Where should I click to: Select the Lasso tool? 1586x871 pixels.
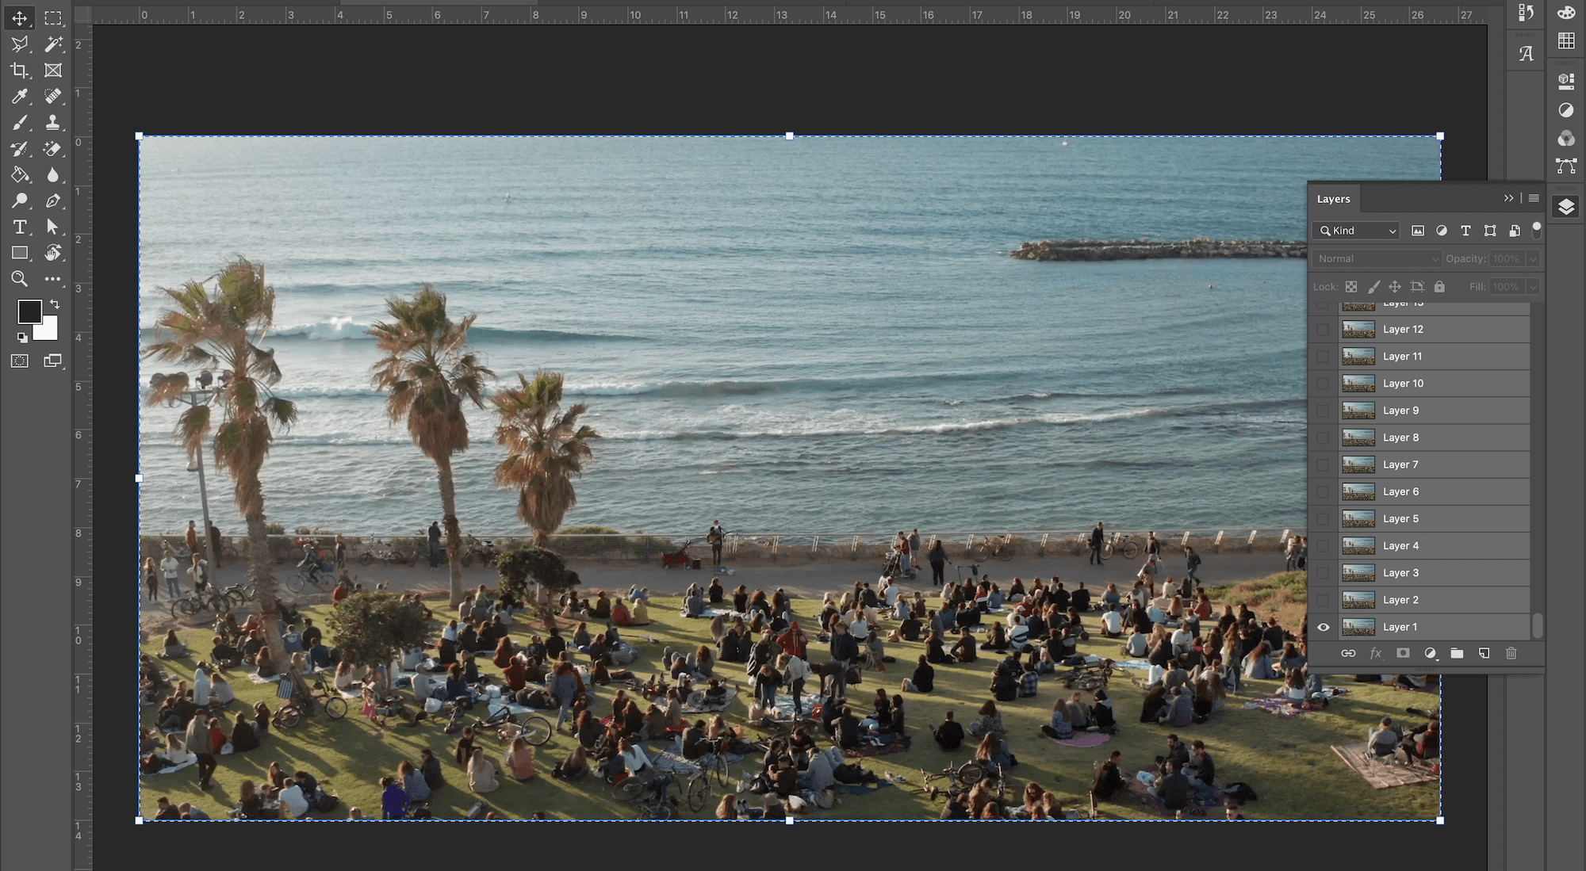pos(18,43)
